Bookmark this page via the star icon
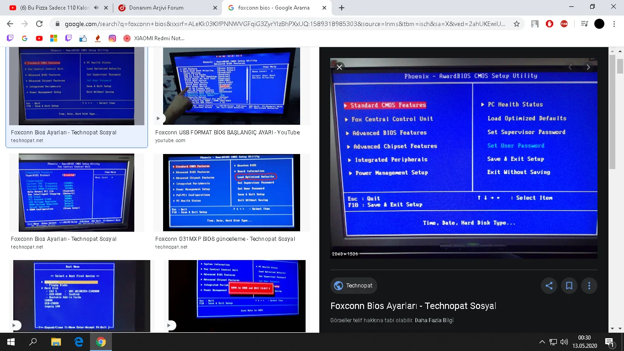Viewport: 624px width, 351px height. (517, 23)
